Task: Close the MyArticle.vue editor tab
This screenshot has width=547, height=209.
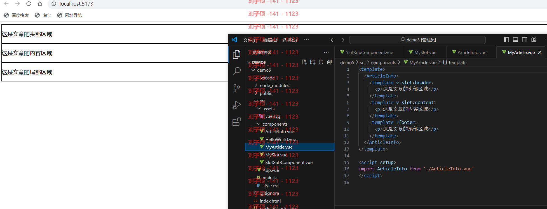Action: [540, 52]
